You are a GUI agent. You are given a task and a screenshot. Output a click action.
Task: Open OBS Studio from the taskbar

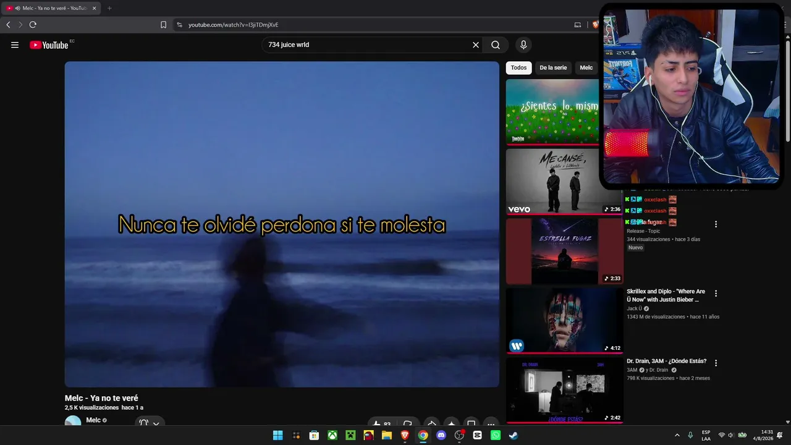click(x=459, y=435)
